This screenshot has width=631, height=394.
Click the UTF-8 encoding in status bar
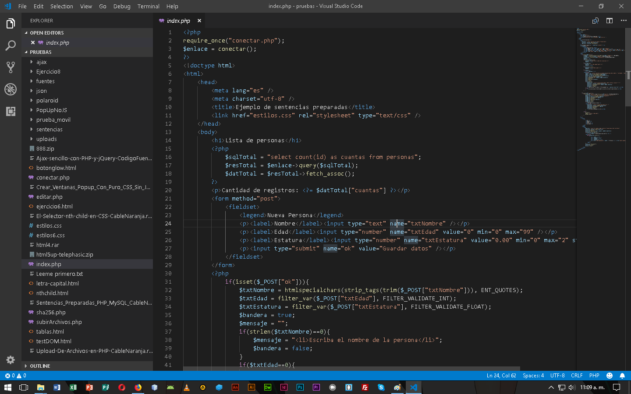coord(557,376)
